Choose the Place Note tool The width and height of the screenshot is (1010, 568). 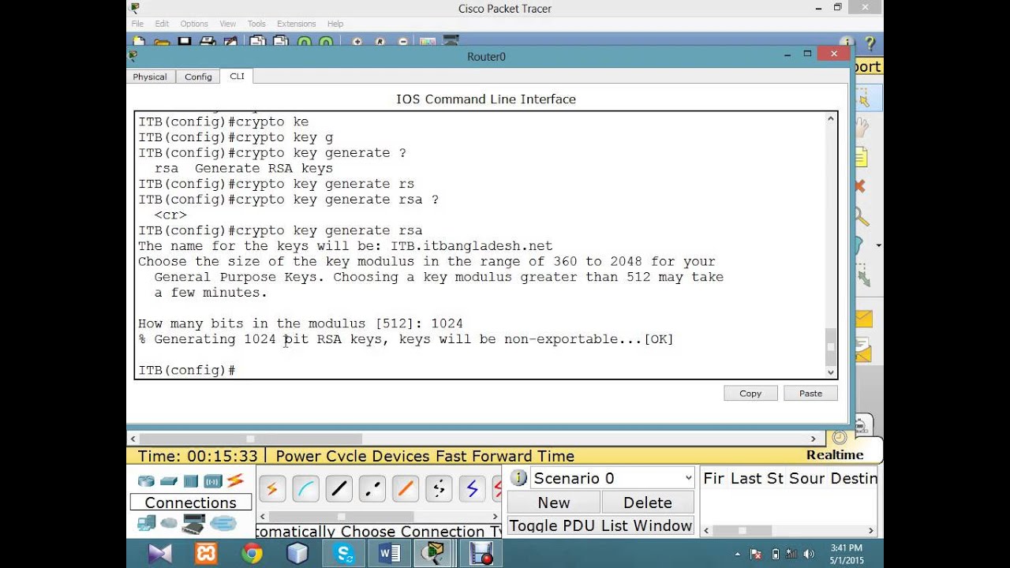(861, 156)
